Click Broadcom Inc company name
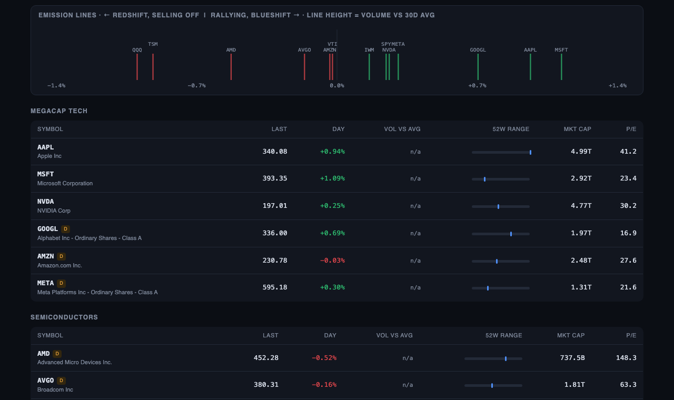This screenshot has height=400, width=674. 55,389
